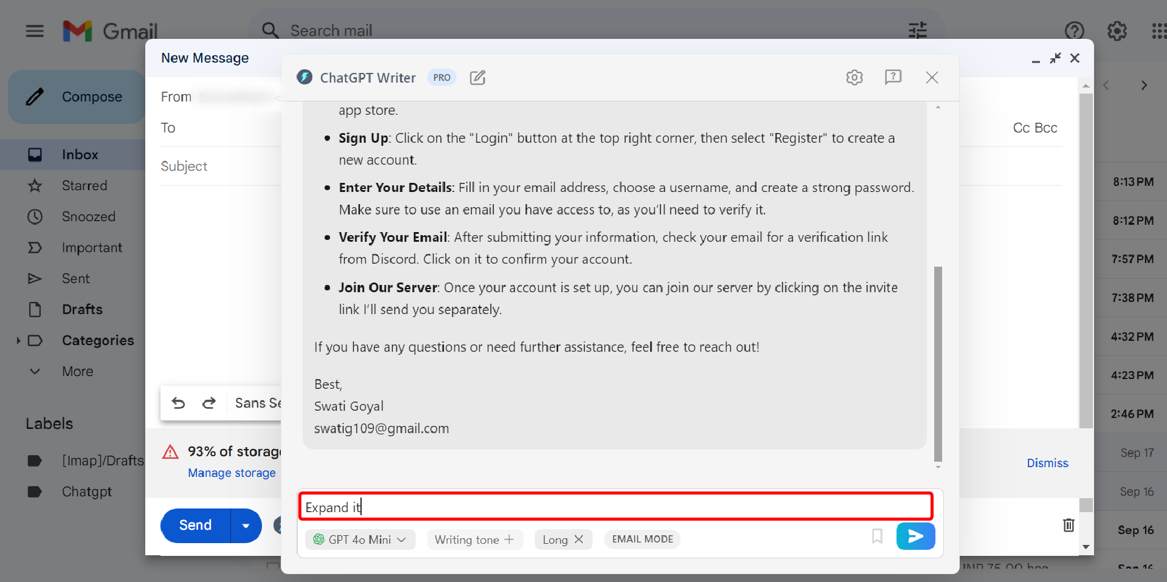Click the storage warning triangle icon
The height and width of the screenshot is (582, 1167).
pos(170,452)
